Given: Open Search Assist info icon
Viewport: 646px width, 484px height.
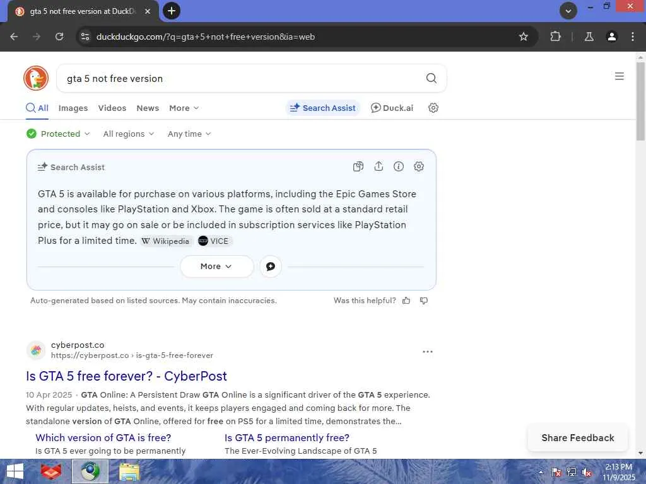Looking at the screenshot, I should tap(399, 166).
